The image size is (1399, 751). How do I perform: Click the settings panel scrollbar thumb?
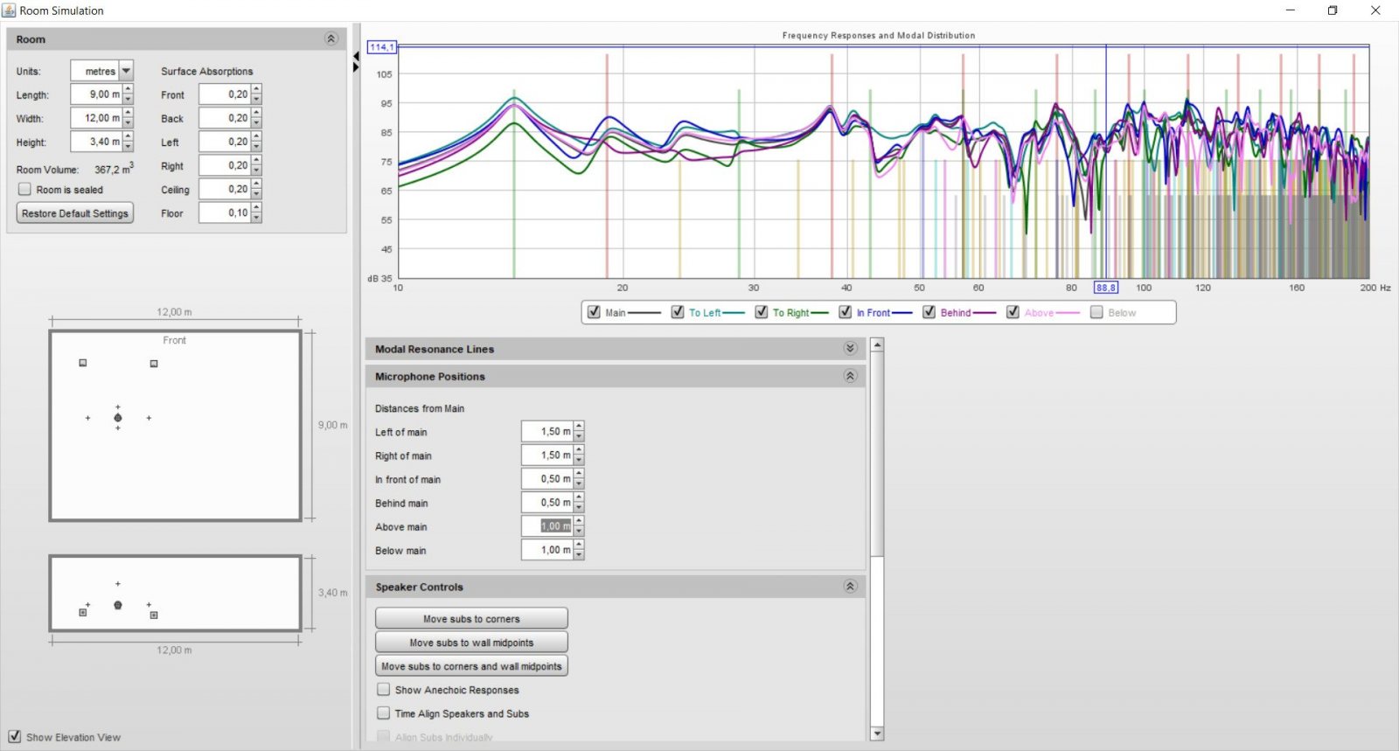pos(877,453)
